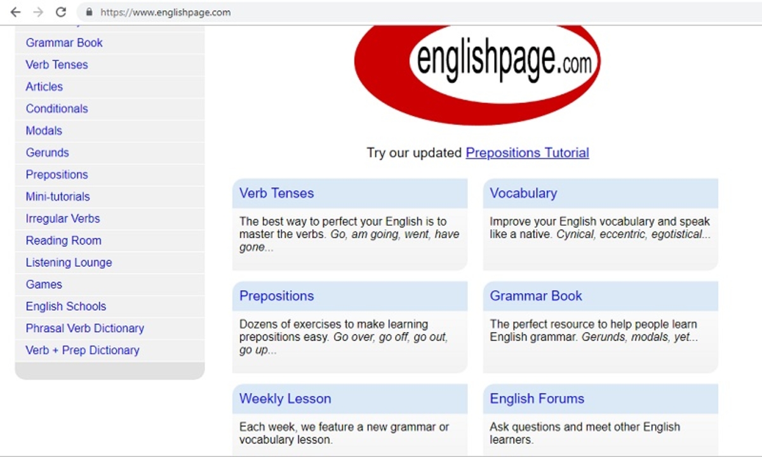Open Modals from the sidebar
Viewport: 762px width, 457px height.
pyautogui.click(x=44, y=131)
